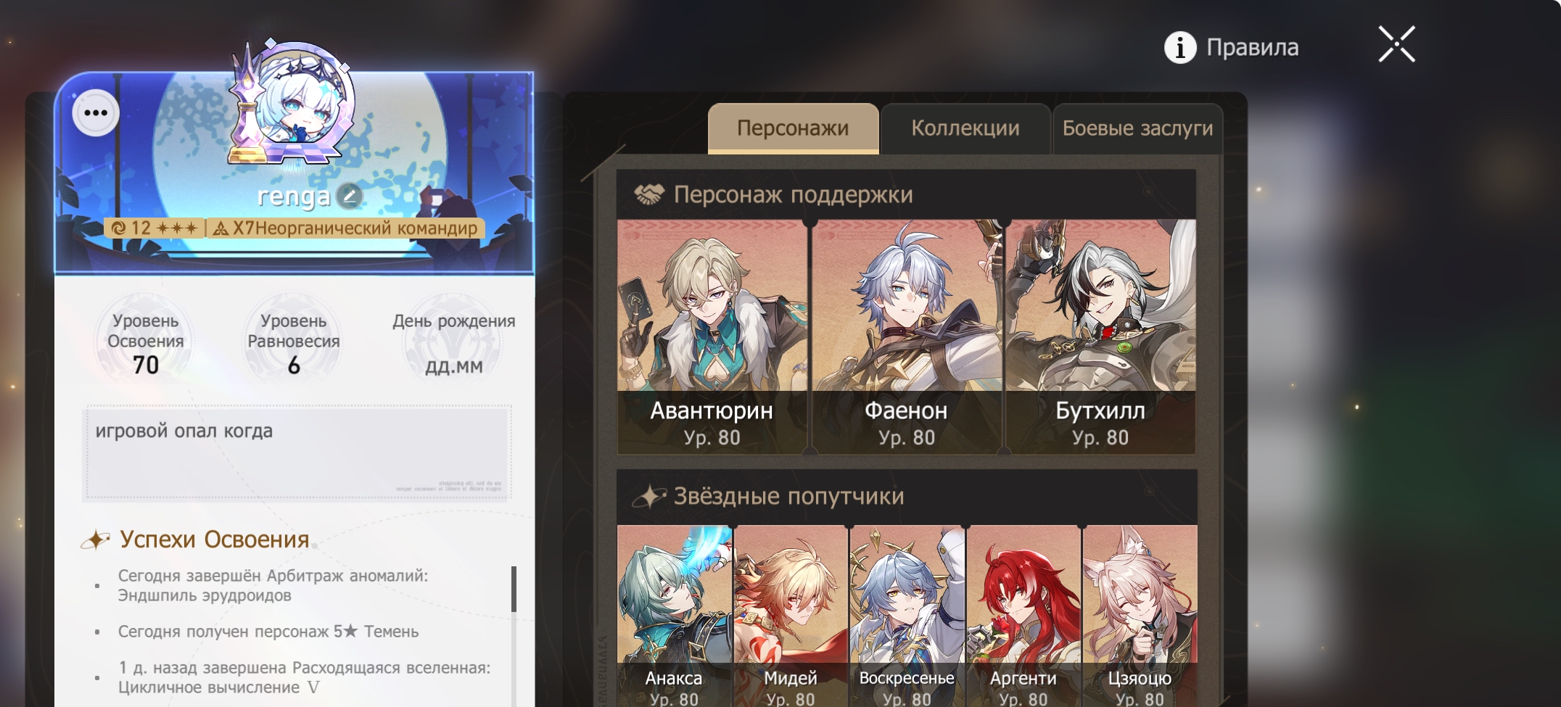Click the signature text box with игровой опал когда
This screenshot has width=1561, height=707.
pyautogui.click(x=299, y=452)
